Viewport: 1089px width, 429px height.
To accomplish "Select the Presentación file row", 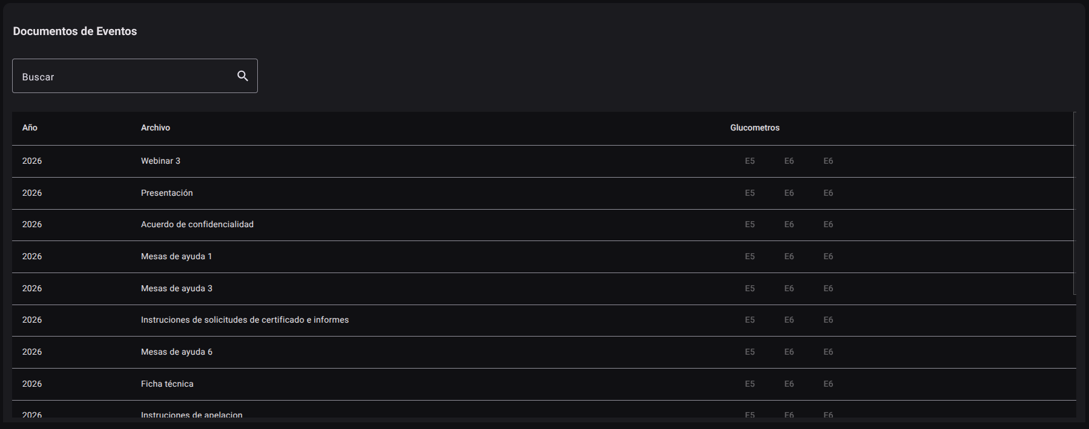I will click(542, 193).
